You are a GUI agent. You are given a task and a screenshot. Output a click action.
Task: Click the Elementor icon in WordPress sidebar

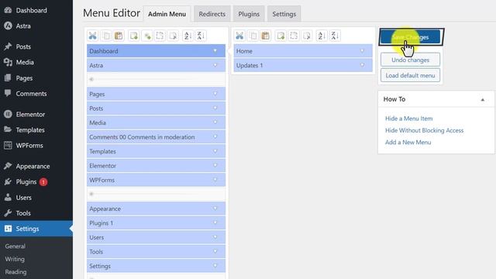(x=8, y=114)
